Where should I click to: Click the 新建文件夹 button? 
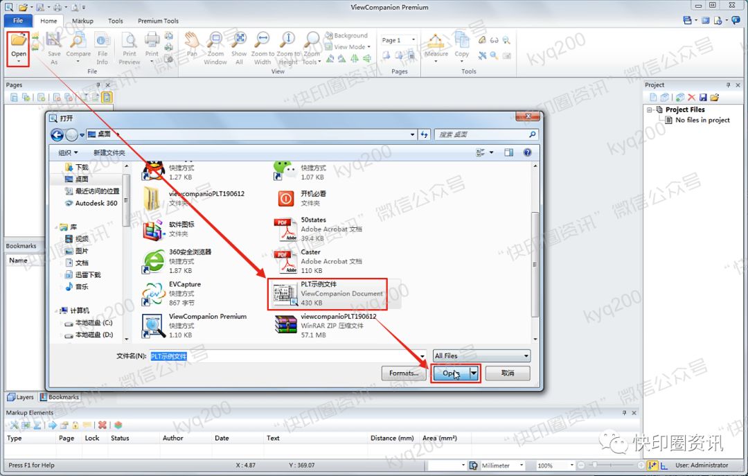tap(109, 153)
